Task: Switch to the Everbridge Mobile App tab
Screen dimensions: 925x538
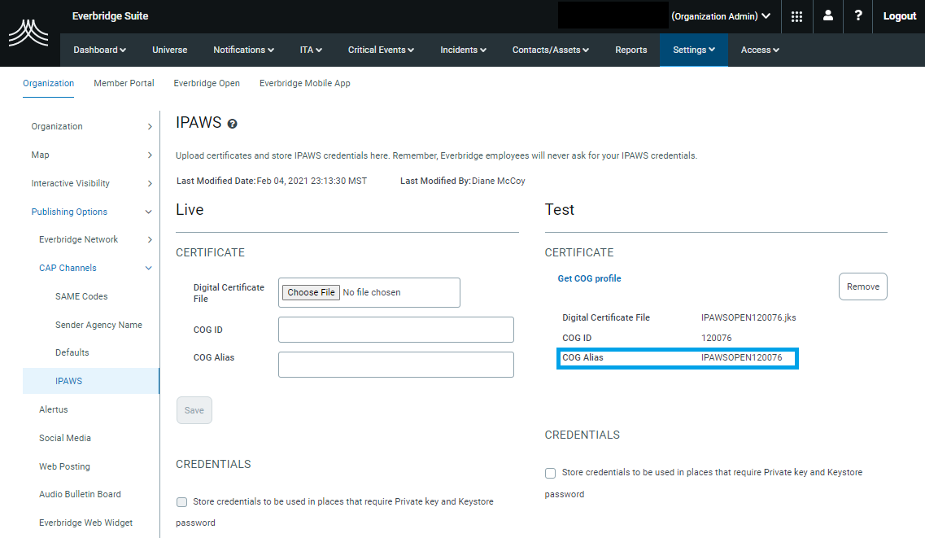Action: click(305, 83)
